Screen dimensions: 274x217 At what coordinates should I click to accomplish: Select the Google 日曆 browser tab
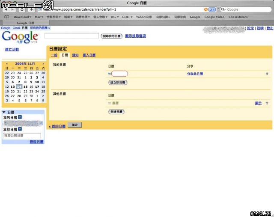click(x=26, y=23)
